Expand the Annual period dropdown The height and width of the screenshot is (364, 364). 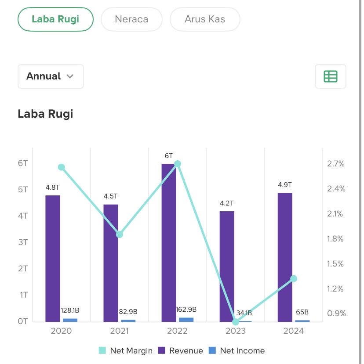pos(51,76)
